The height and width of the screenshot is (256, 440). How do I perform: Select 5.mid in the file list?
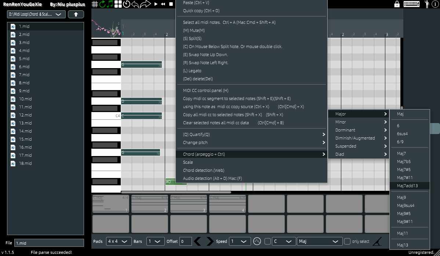point(24,59)
